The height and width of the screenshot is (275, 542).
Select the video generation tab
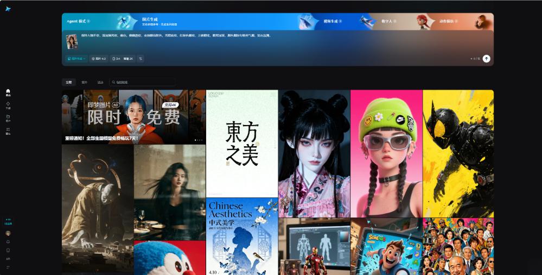click(331, 21)
